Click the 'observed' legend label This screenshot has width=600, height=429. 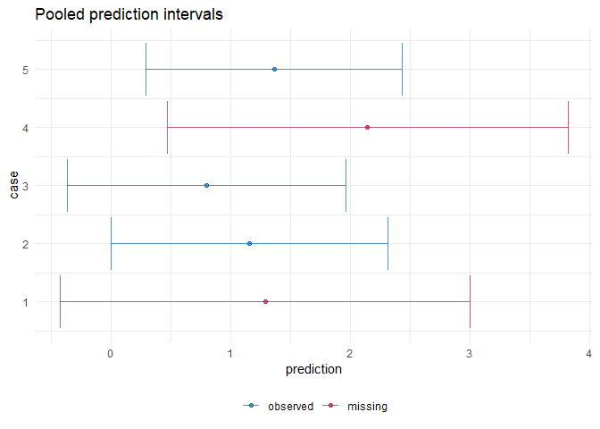click(290, 406)
